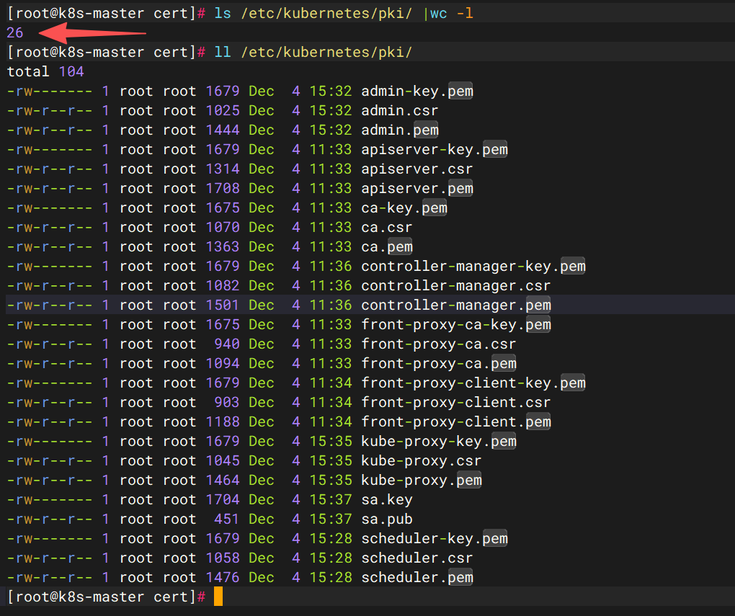Screen dimensions: 735x616
Task: Select the front-proxy-client.csr filename
Action: point(455,403)
